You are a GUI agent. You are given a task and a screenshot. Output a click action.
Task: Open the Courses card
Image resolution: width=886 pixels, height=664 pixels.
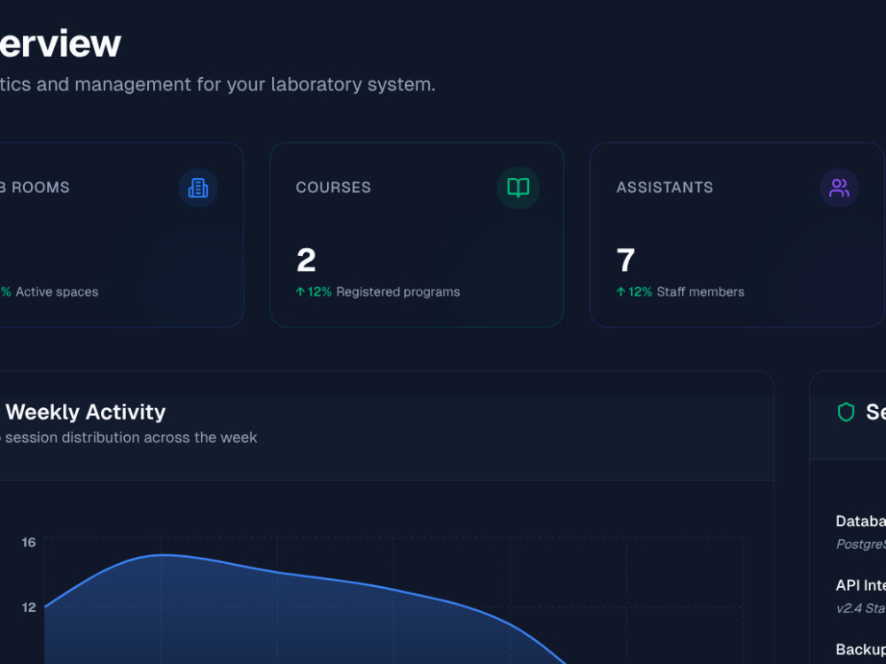(417, 235)
